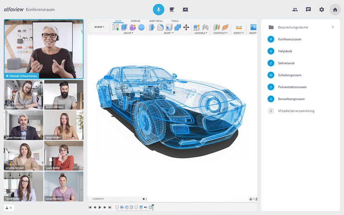Click the participant count badge showing 9
Screen dimensions: 344x215
(x=9, y=208)
